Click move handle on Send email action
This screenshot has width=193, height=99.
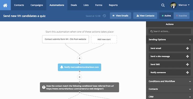187,48
